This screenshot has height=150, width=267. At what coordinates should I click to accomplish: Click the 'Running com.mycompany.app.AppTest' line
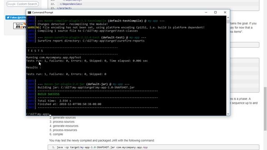(x=54, y=57)
